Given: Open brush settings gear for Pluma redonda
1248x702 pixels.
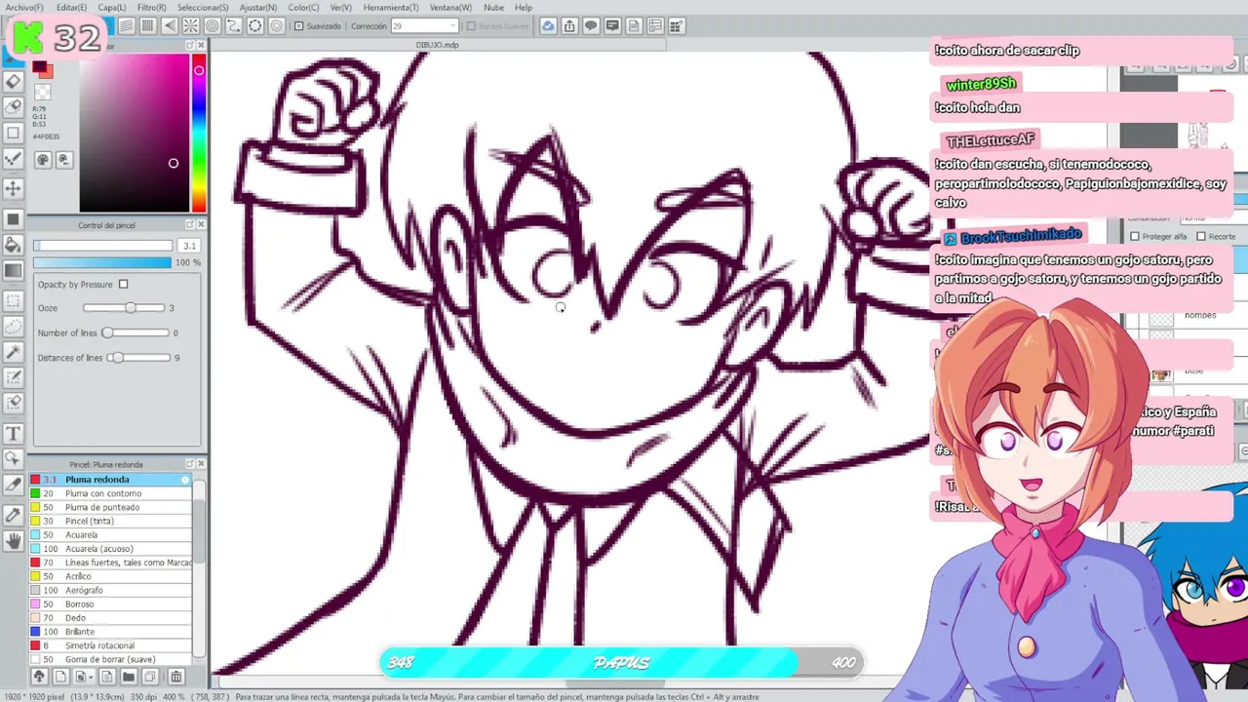Looking at the screenshot, I should (185, 480).
